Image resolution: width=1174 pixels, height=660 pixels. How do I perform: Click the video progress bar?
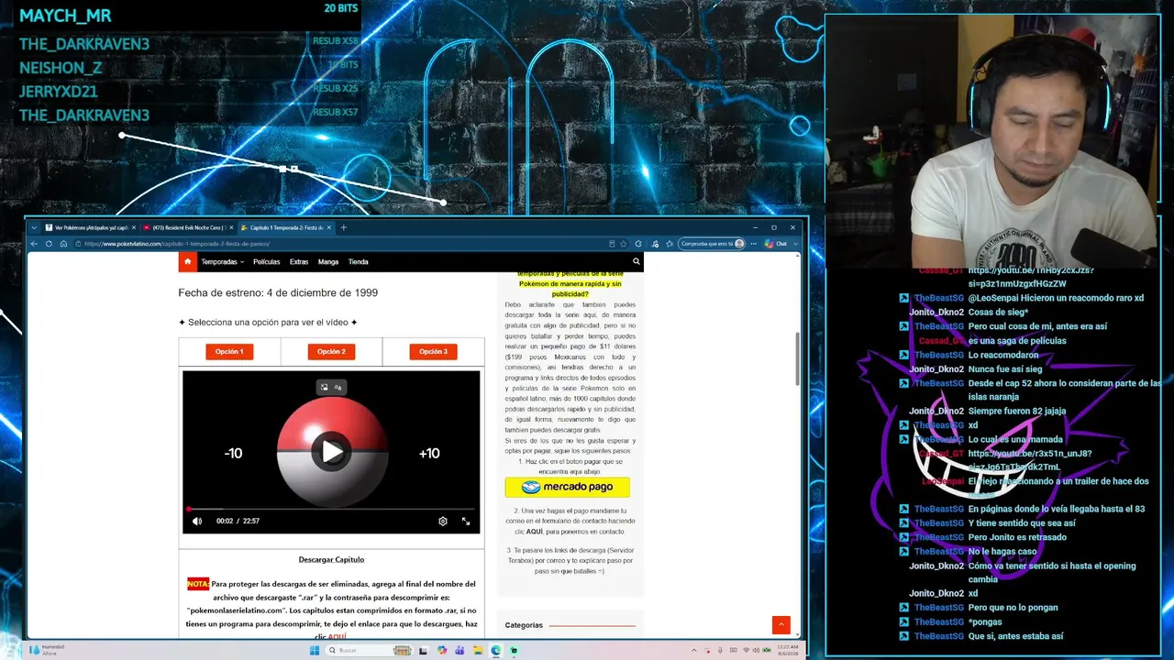[x=331, y=509]
